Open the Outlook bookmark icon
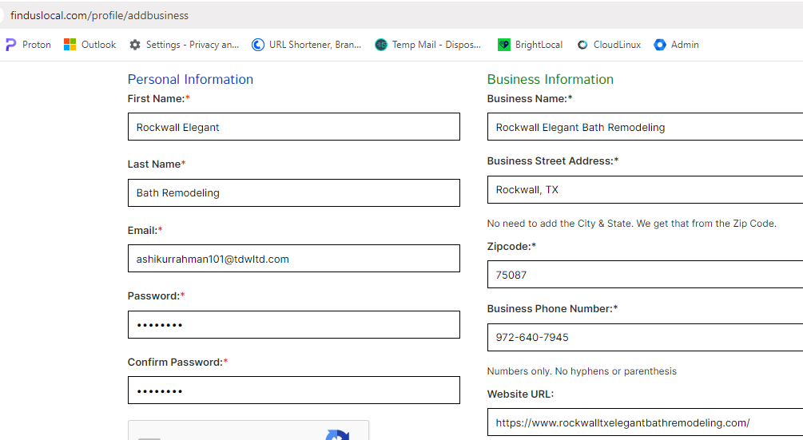The width and height of the screenshot is (803, 440). [70, 45]
